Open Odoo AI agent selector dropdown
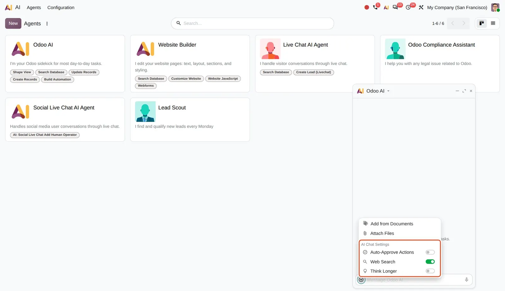505x291 pixels. 388,91
